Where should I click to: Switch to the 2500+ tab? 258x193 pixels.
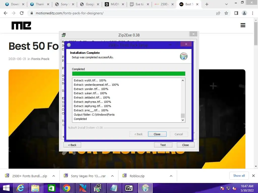162,4
